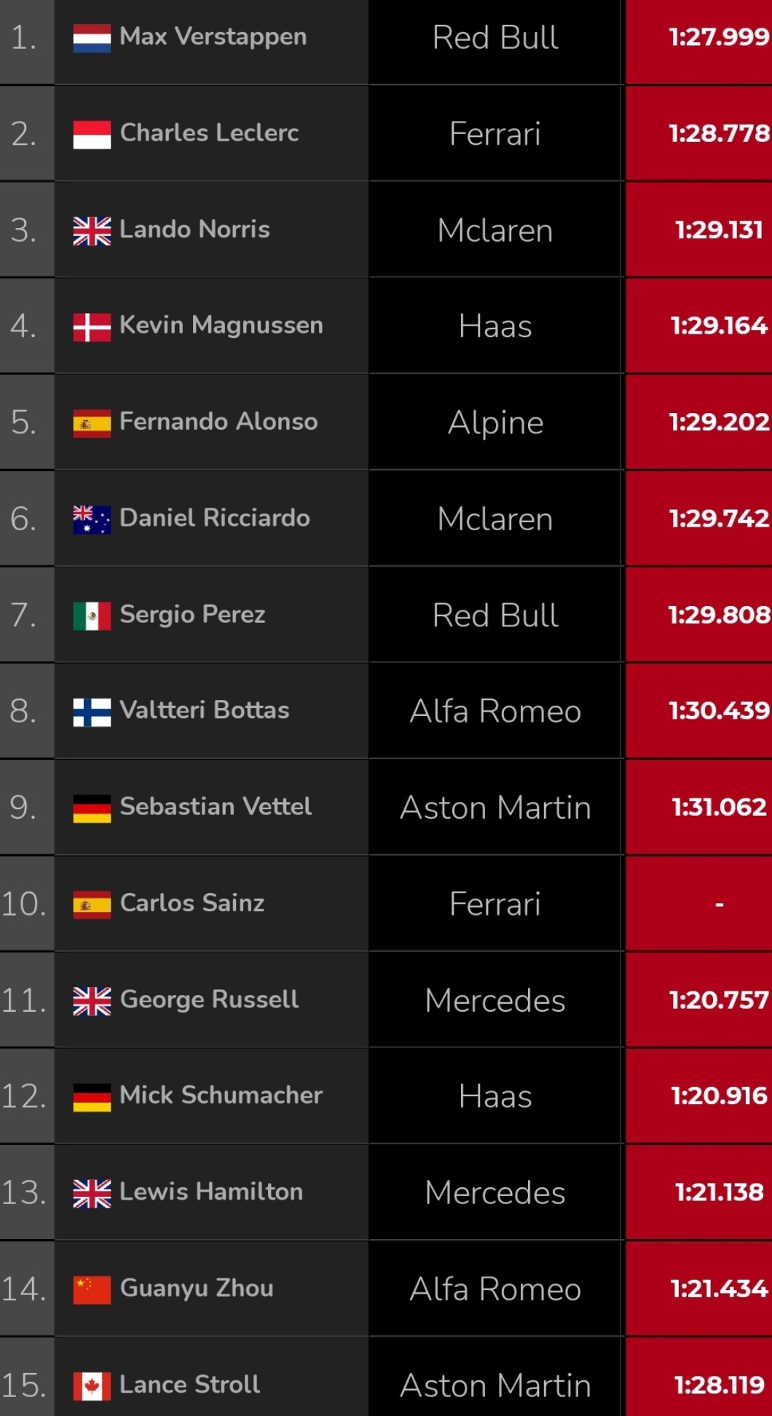Select Lewis Hamilton's name in the list
772x1416 pixels.
[x=211, y=1192]
